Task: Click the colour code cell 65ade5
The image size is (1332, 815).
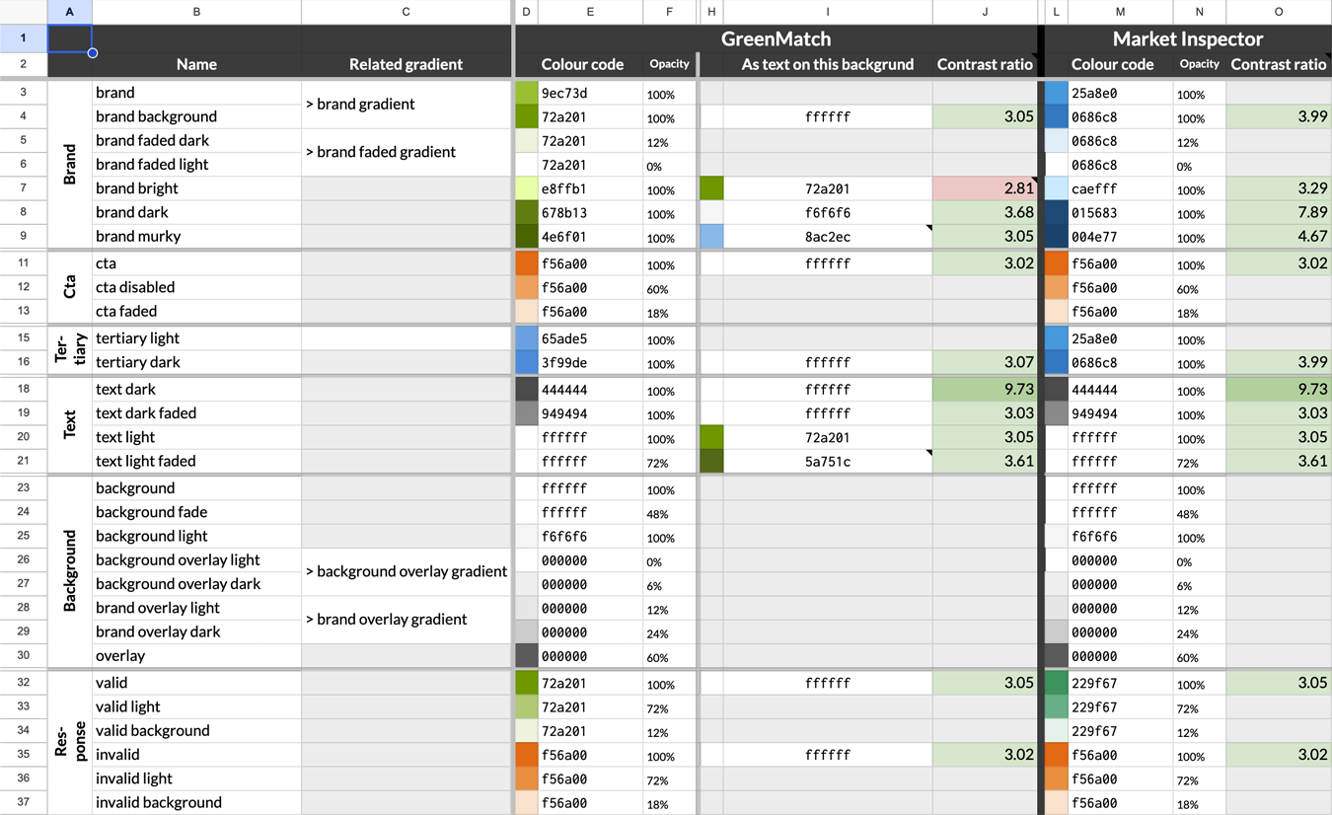Action: tap(590, 338)
